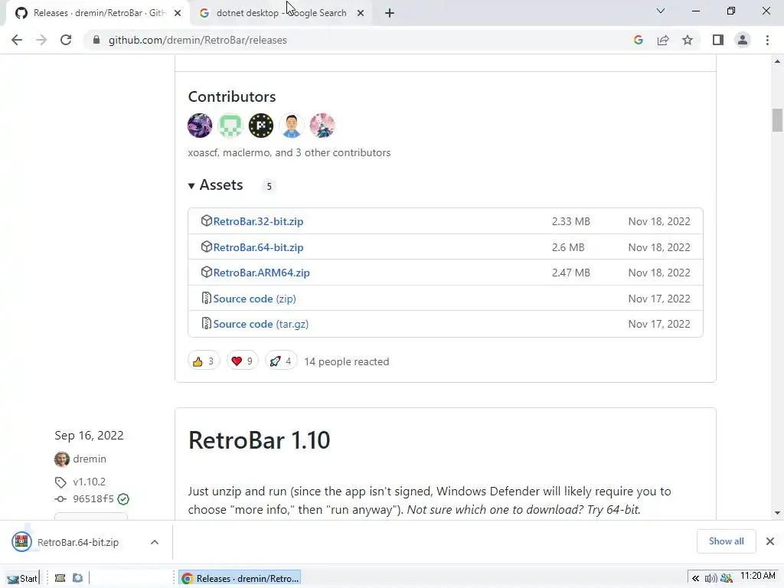Click the black dotted-circle contributor avatar

coord(261,125)
